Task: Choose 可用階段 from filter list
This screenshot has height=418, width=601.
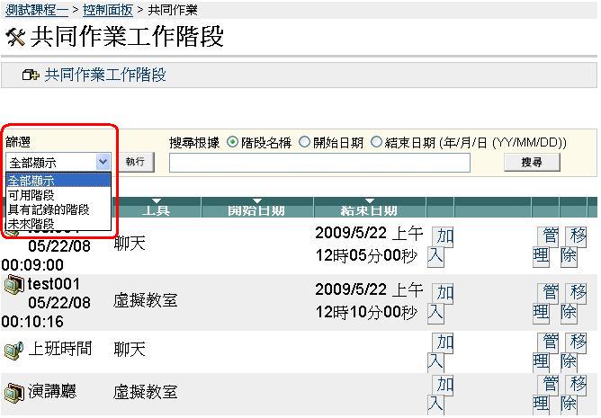Action: tap(31, 194)
